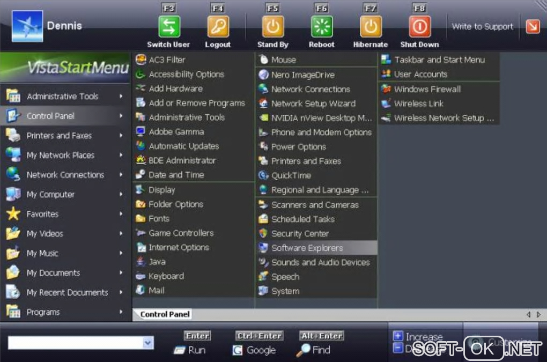Open Folder Options icon

[141, 204]
